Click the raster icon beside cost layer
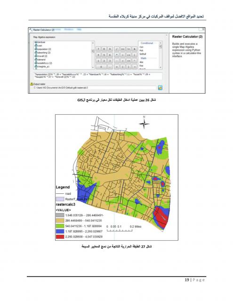Viewport: 233px width, 301px height. (36, 46)
